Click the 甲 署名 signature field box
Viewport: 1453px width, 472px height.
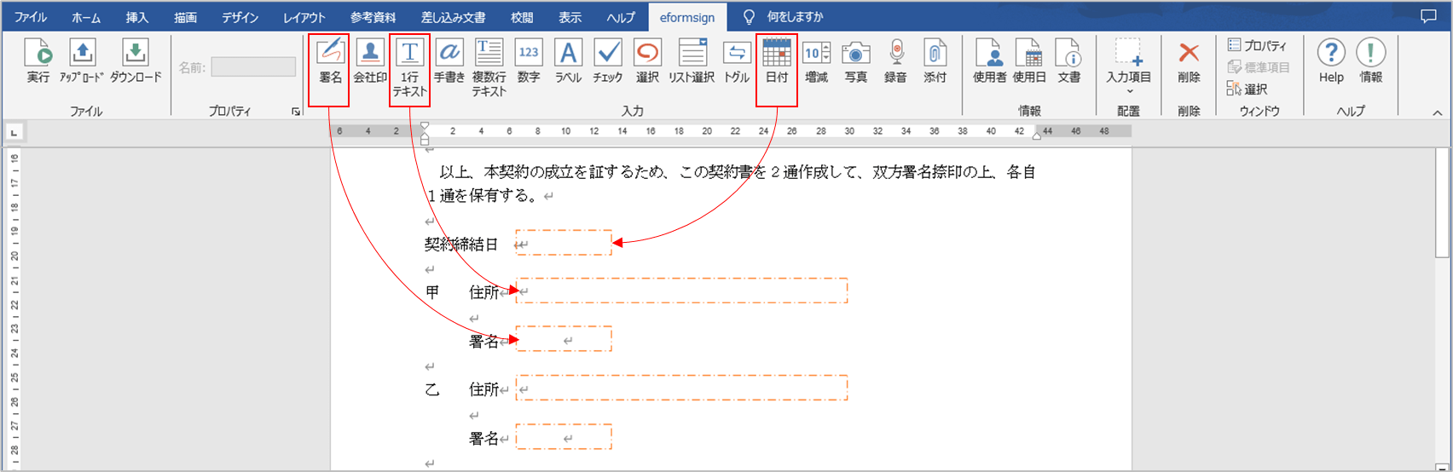click(564, 339)
